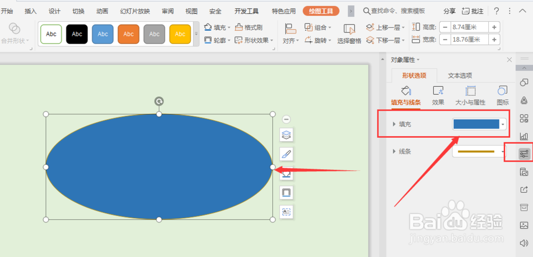
Task: Click 下移一层 send backward
Action: tap(385, 40)
